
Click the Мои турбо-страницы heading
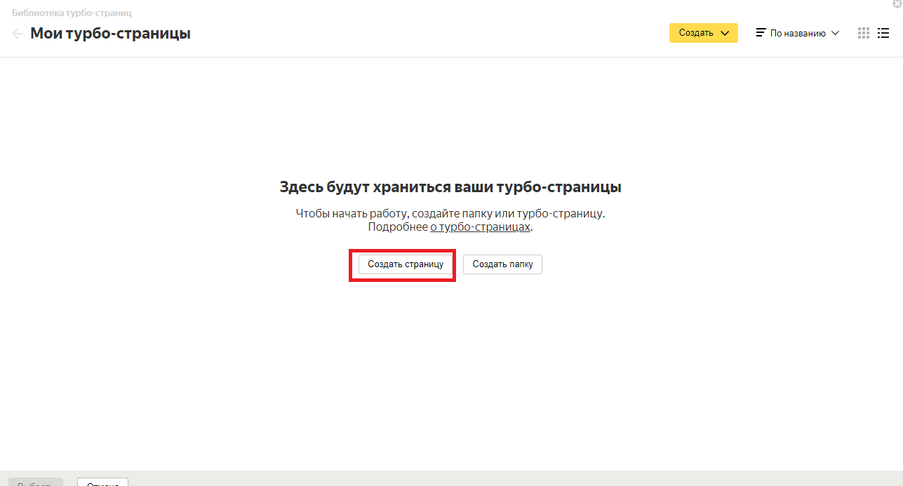click(110, 33)
